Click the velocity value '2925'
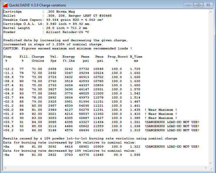216x173 pixels. coord(52,102)
